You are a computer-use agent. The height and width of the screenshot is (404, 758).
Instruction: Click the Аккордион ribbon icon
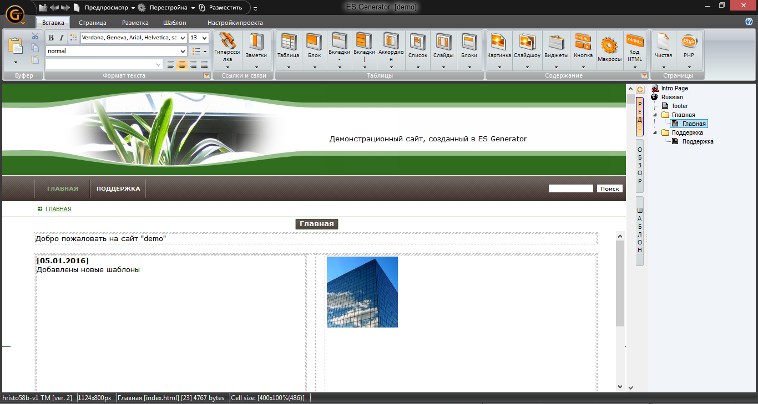[x=391, y=42]
